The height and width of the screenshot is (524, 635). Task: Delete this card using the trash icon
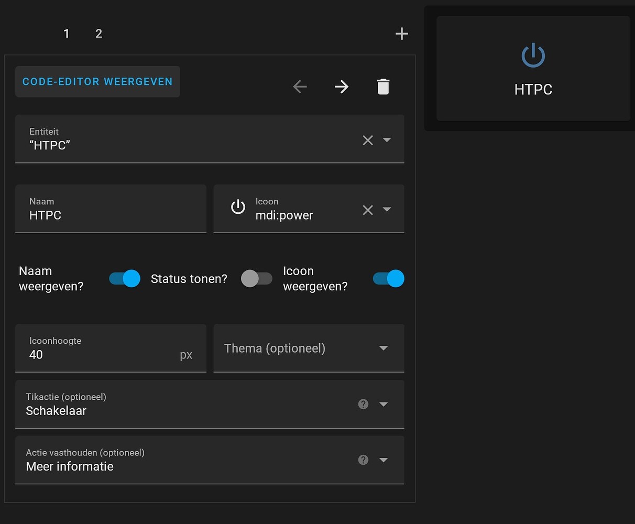[x=383, y=86]
